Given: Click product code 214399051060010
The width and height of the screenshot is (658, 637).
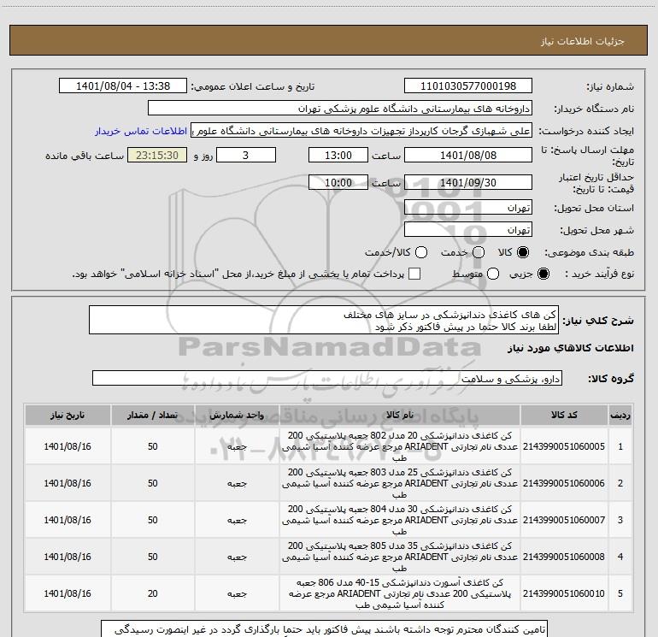Looking at the screenshot, I should point(564,593).
